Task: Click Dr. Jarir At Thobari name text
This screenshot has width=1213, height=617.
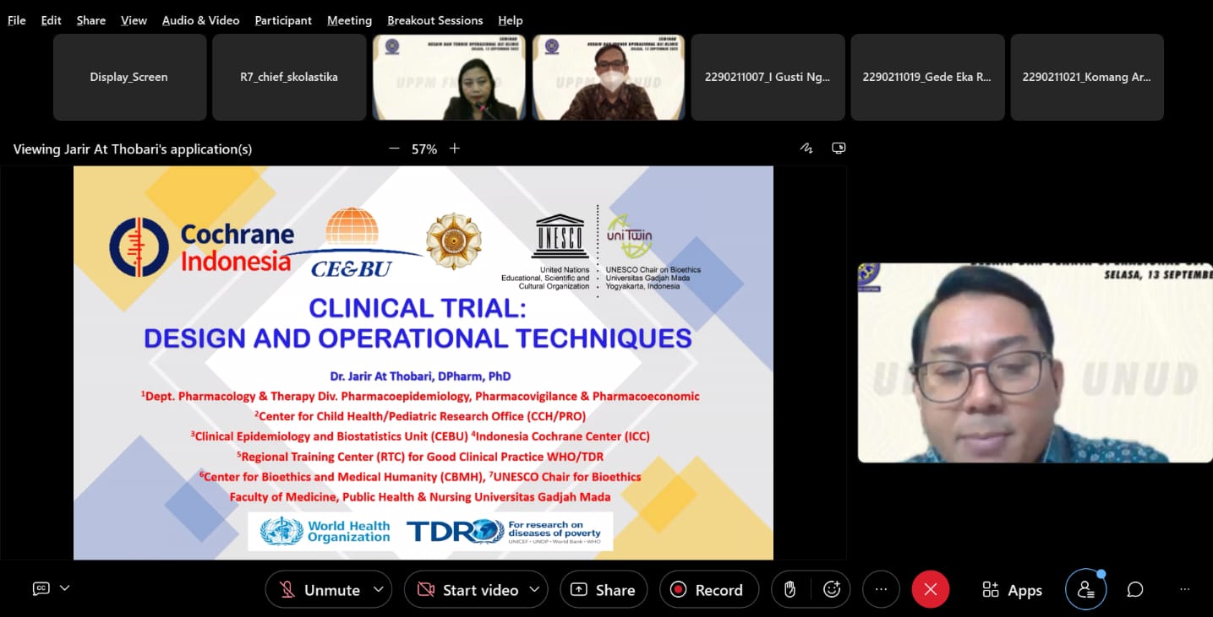Action: [x=420, y=376]
